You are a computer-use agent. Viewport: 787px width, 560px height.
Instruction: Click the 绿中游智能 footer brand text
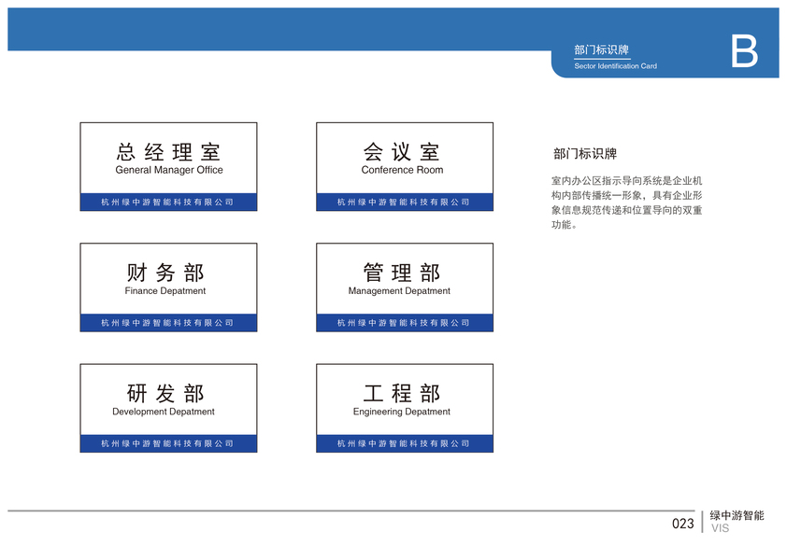coord(737,515)
